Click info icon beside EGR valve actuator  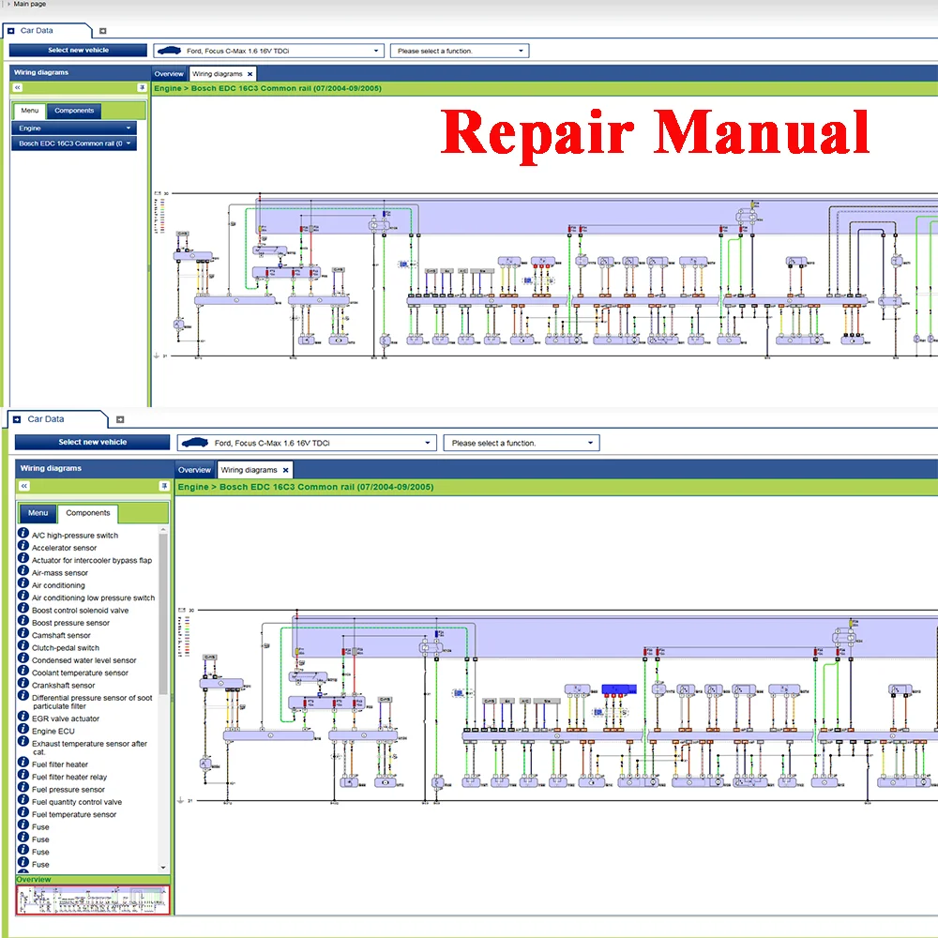23,718
